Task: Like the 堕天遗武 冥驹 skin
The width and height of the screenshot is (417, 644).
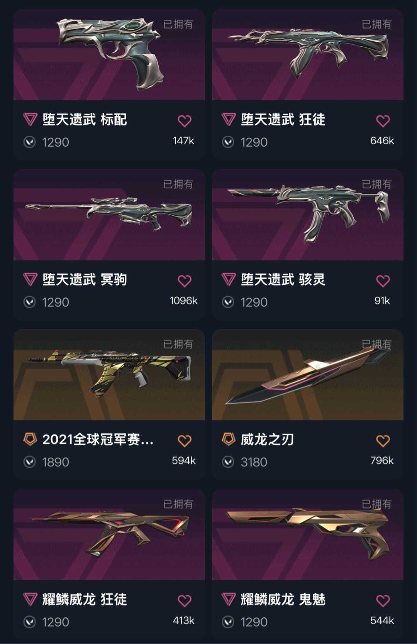Action: pyautogui.click(x=185, y=281)
